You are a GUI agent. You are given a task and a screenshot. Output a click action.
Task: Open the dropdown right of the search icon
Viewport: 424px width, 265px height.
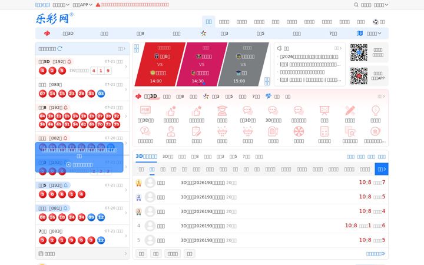(x=381, y=5)
